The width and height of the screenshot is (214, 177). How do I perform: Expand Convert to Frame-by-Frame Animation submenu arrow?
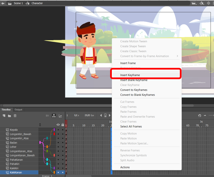[x=177, y=56]
